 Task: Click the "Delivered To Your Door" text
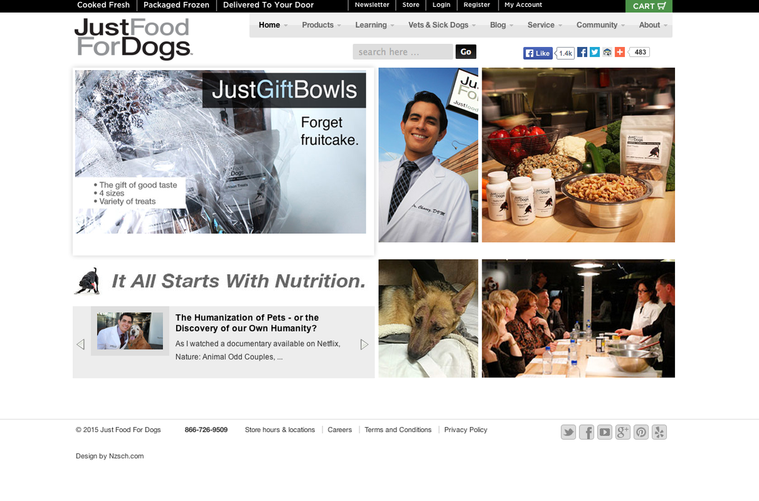(x=268, y=5)
